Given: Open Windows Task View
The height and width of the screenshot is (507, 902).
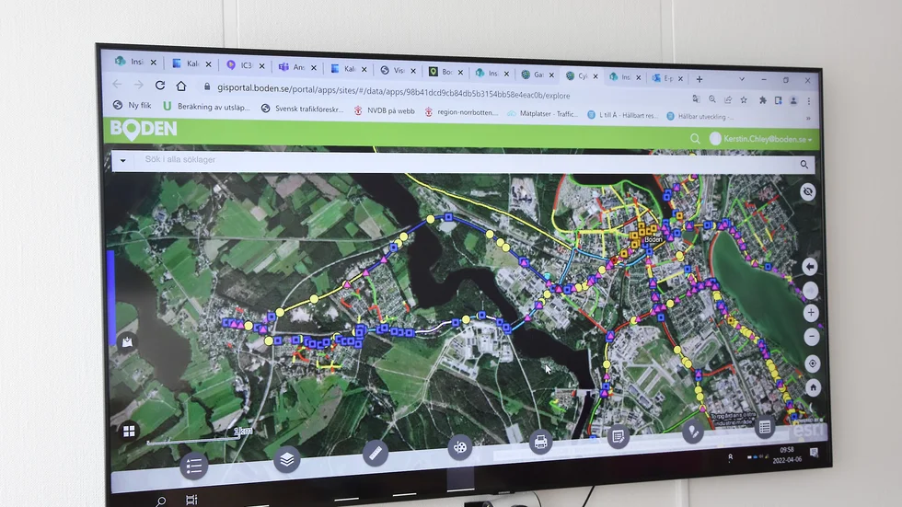Looking at the screenshot, I should pos(191,501).
